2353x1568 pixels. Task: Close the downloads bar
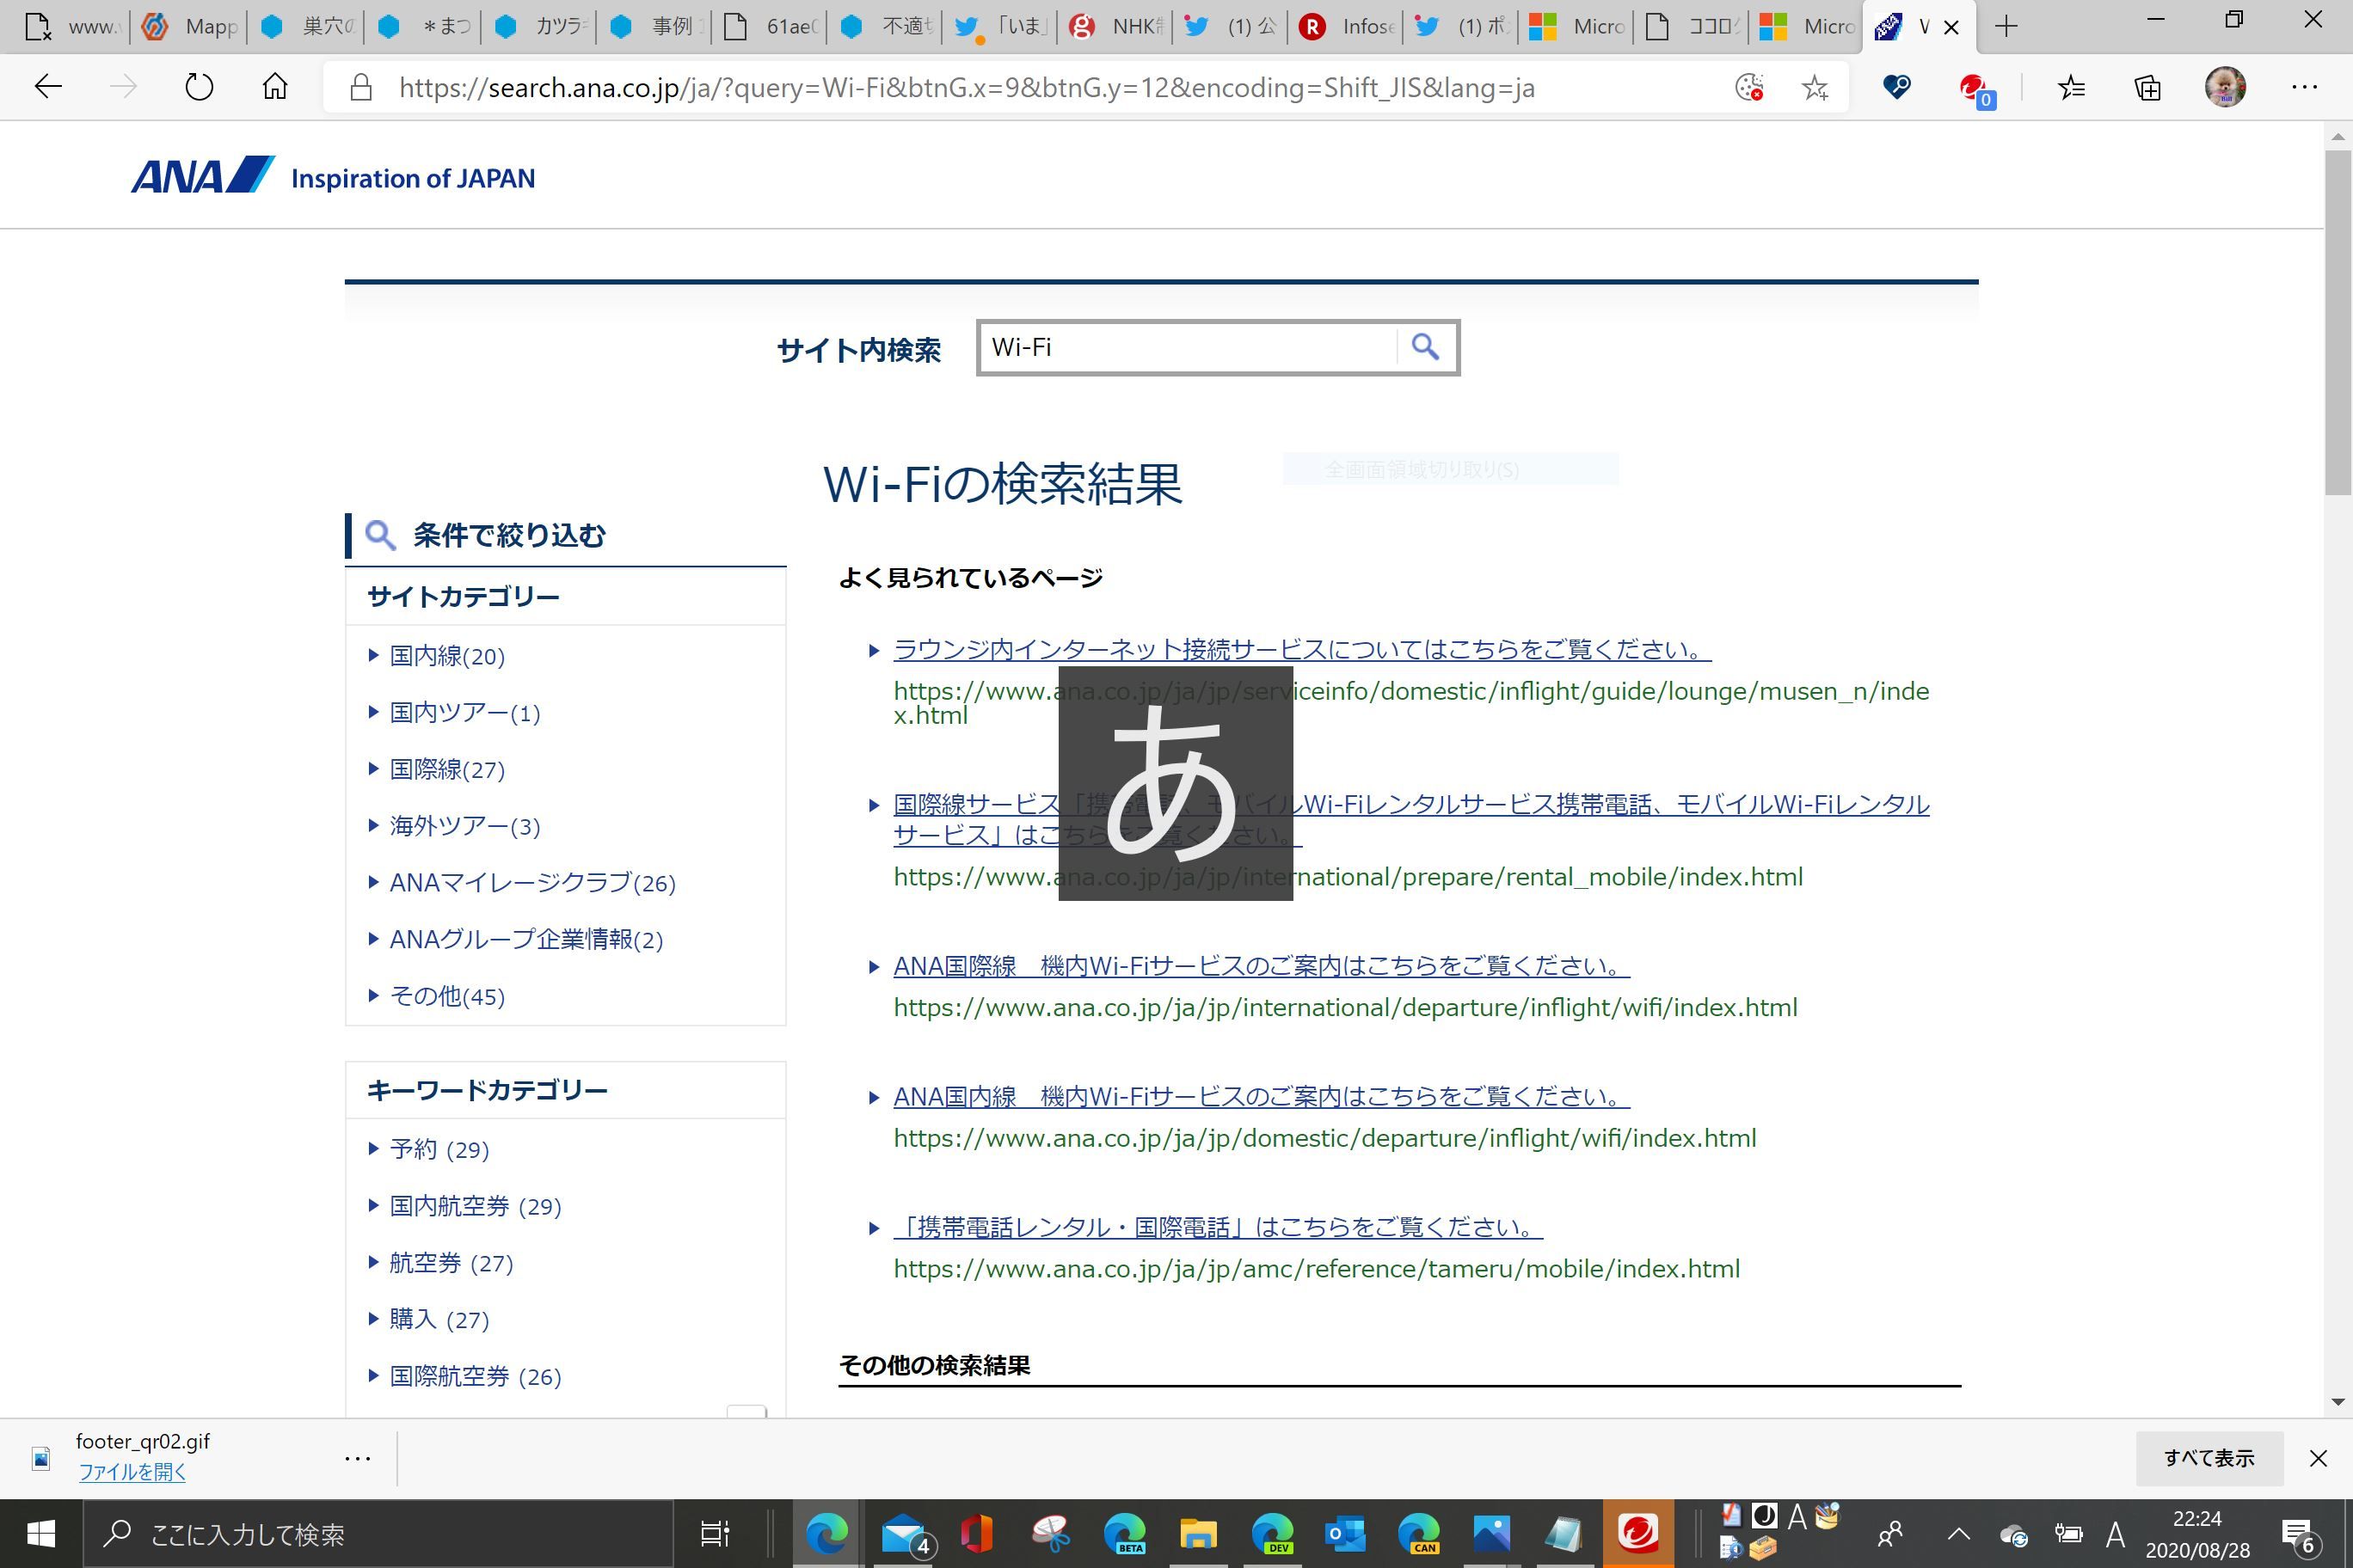[x=2318, y=1458]
